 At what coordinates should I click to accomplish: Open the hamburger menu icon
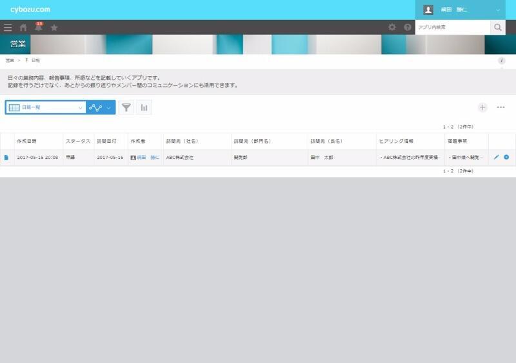pyautogui.click(x=8, y=28)
